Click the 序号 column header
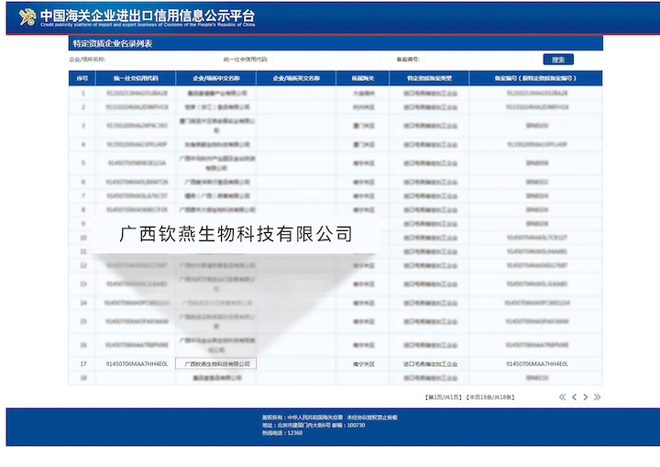 pyautogui.click(x=82, y=78)
